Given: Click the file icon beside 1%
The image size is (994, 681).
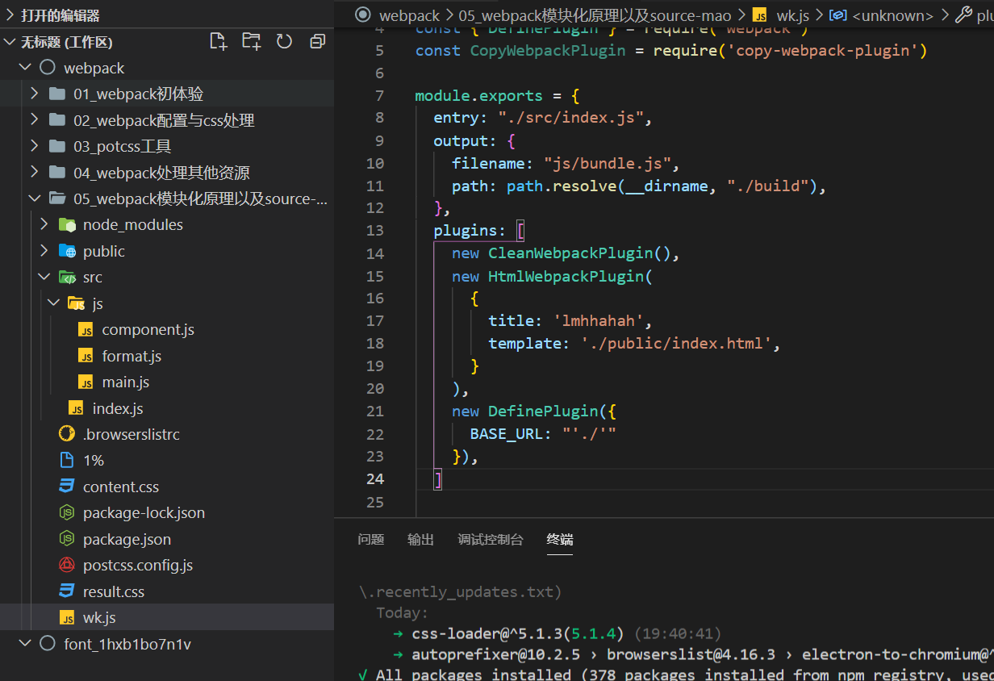Looking at the screenshot, I should [x=67, y=460].
